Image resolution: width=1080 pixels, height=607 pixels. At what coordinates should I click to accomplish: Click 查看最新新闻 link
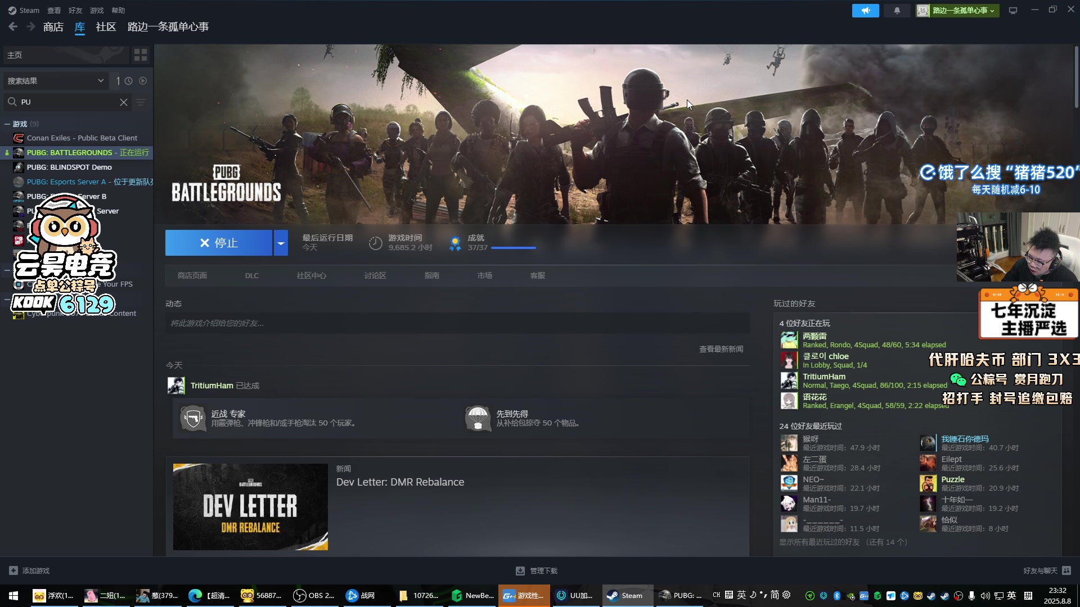[x=721, y=349]
